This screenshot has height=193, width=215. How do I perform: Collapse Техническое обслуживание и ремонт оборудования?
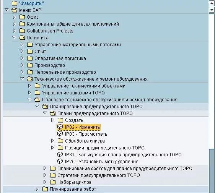pos(22,78)
